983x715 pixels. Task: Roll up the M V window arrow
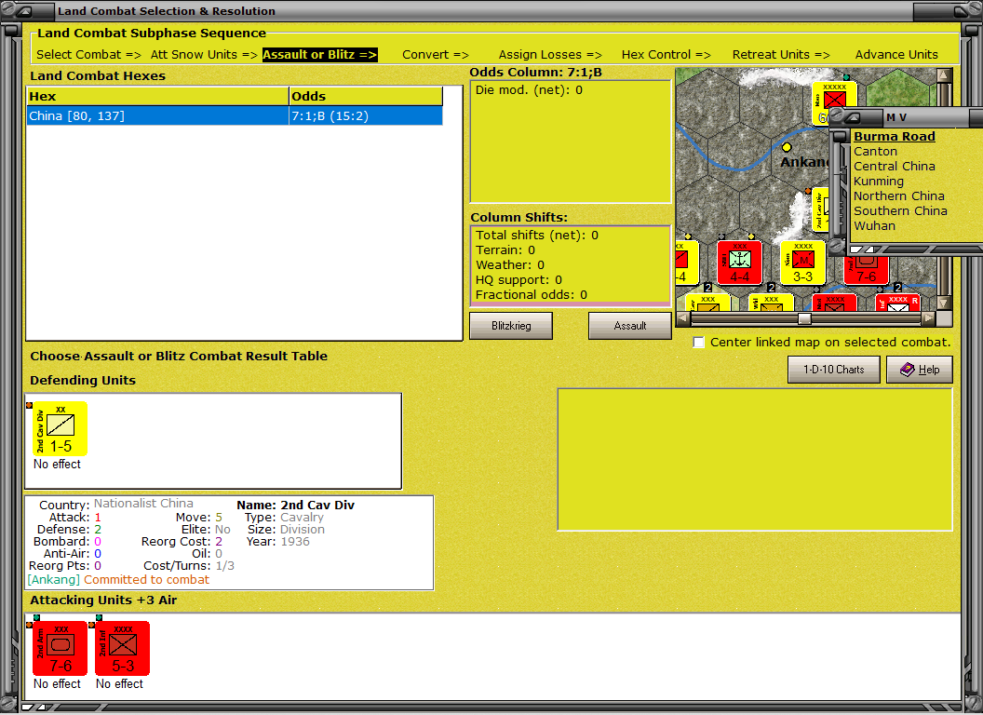click(x=852, y=117)
